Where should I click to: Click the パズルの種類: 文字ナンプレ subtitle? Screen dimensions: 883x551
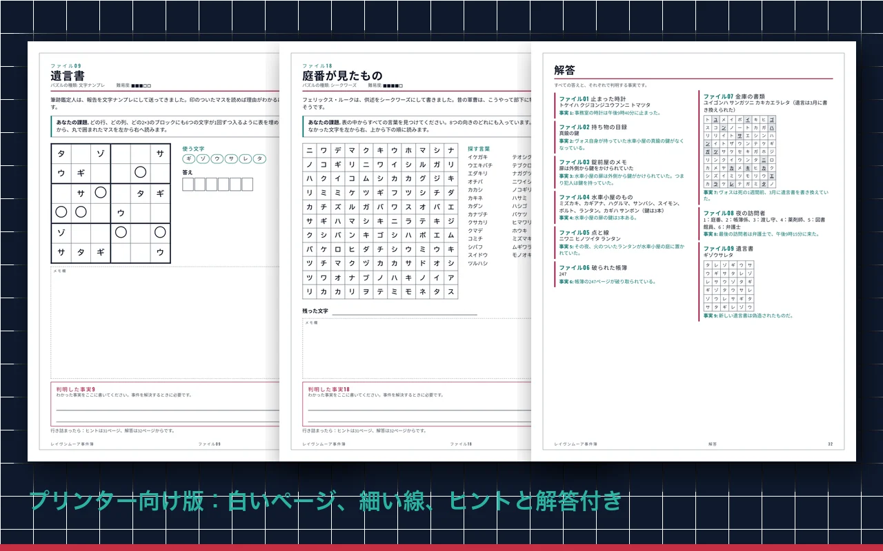pos(78,85)
